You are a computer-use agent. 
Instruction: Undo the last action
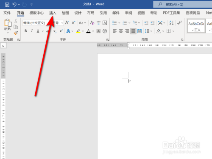pyautogui.click(x=14, y=5)
